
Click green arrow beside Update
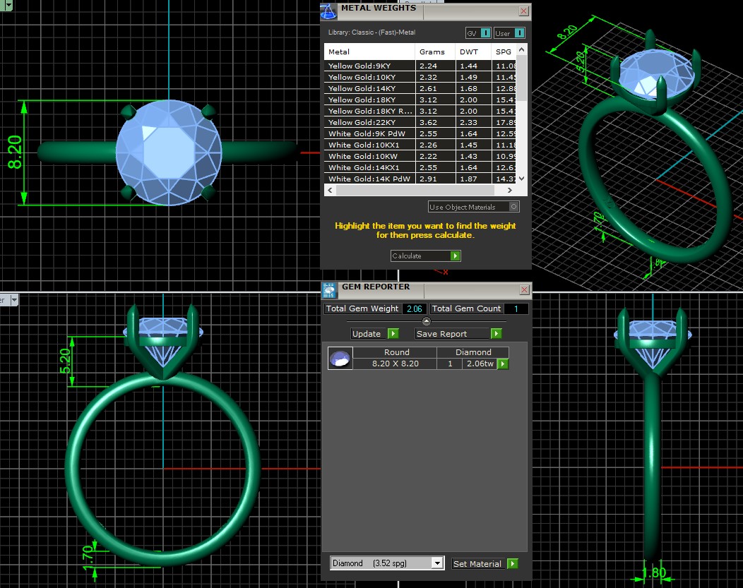tap(393, 334)
